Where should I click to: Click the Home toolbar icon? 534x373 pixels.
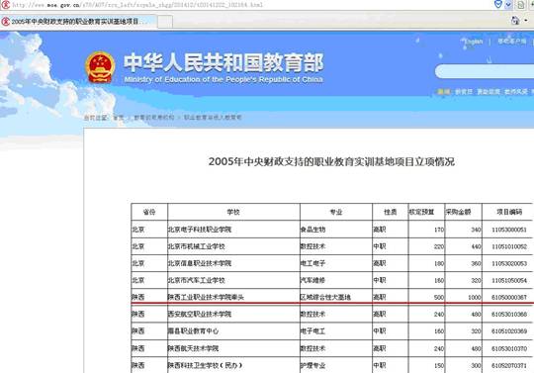click(515, 21)
